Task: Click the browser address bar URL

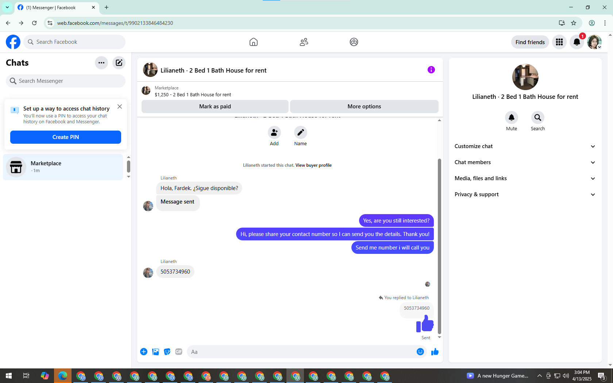Action: tap(115, 23)
